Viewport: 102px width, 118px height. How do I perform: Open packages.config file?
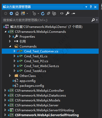click(32, 86)
